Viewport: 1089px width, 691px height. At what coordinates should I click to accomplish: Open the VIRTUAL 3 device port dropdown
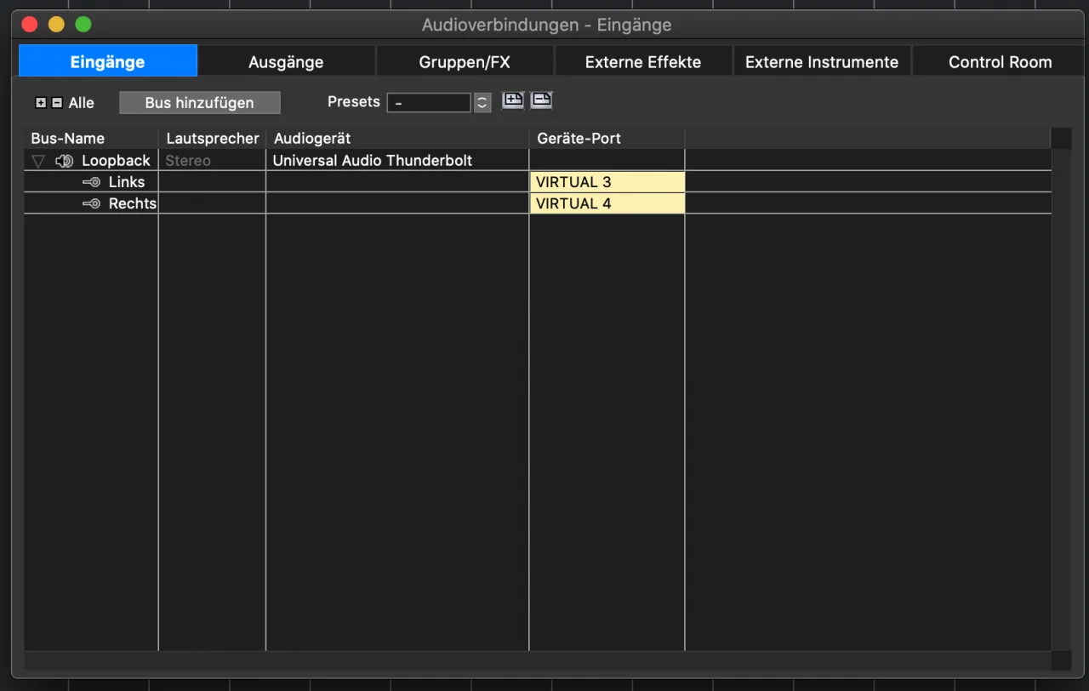point(607,182)
